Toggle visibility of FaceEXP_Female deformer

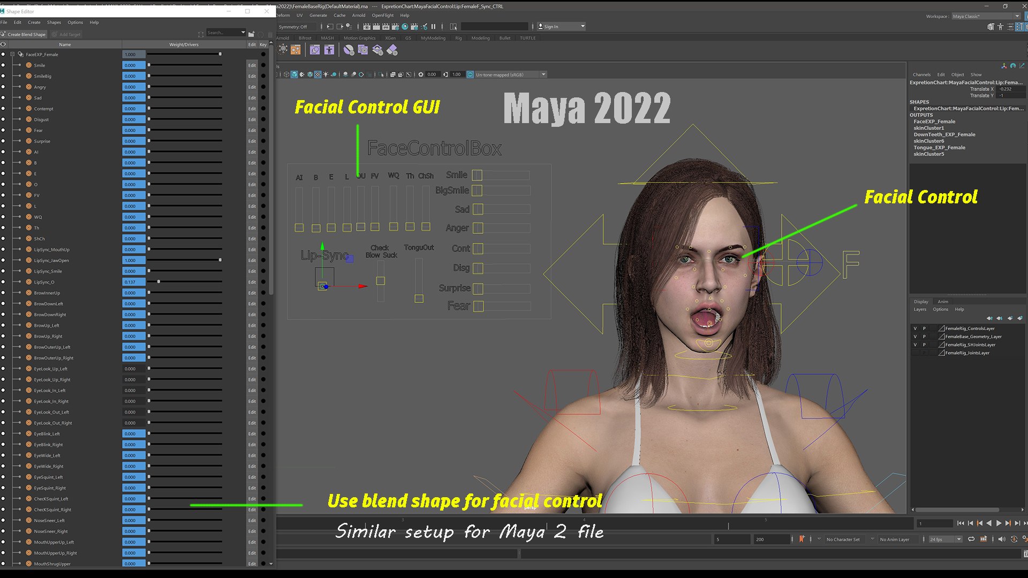(3, 54)
